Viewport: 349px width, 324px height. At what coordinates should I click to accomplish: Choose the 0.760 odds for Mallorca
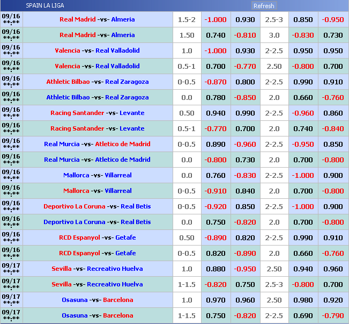216,175
